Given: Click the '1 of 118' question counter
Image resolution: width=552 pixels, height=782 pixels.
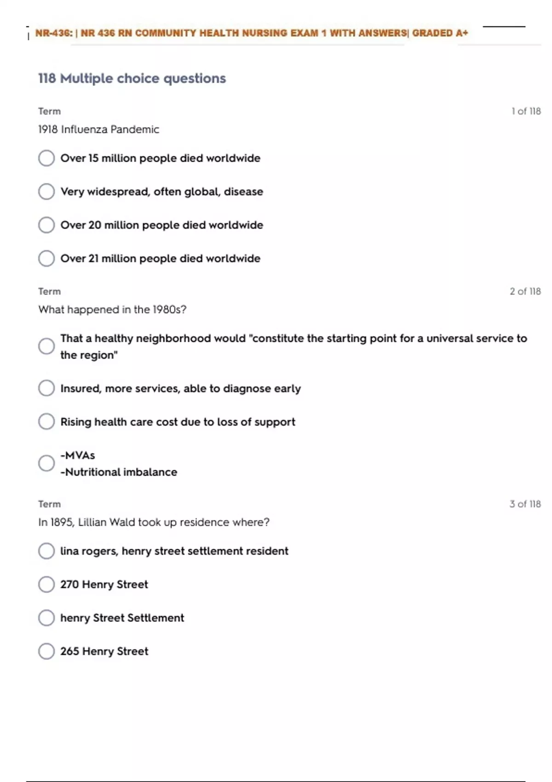Looking at the screenshot, I should pyautogui.click(x=526, y=111).
